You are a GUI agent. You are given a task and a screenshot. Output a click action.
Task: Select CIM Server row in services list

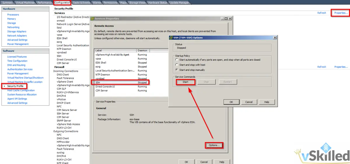click(x=131, y=91)
